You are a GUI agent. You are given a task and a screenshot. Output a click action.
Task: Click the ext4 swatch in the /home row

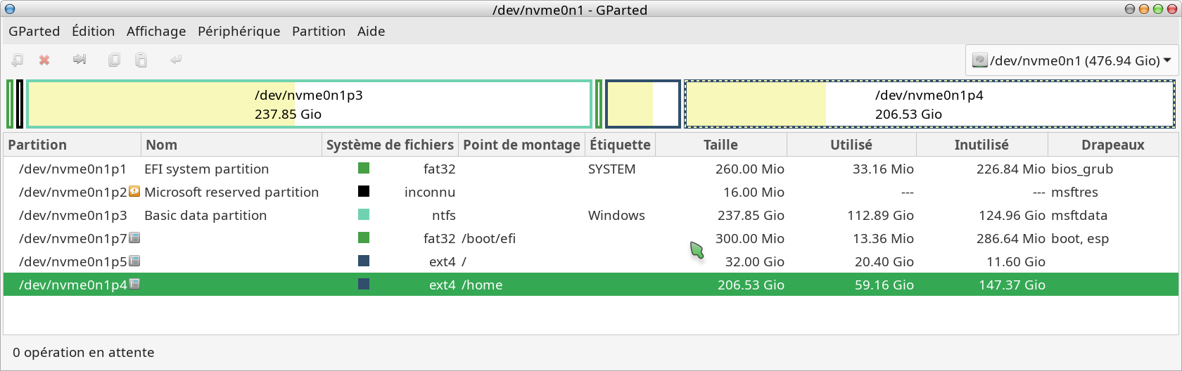coord(364,284)
